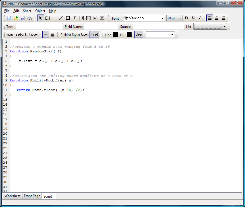Toggle the hidden field option
245x207 pixels.
click(34, 34)
